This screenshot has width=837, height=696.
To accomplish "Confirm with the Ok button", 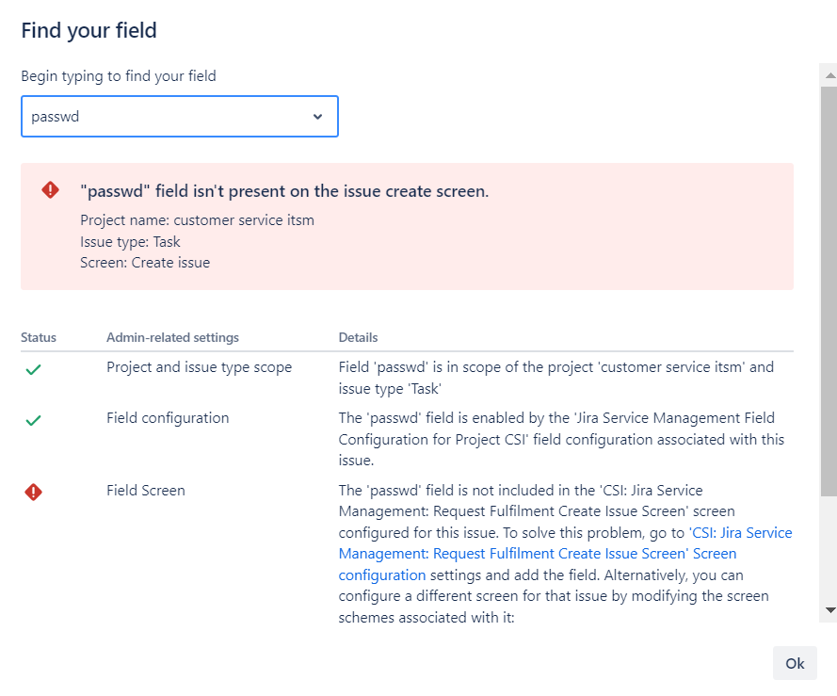I will click(x=795, y=663).
